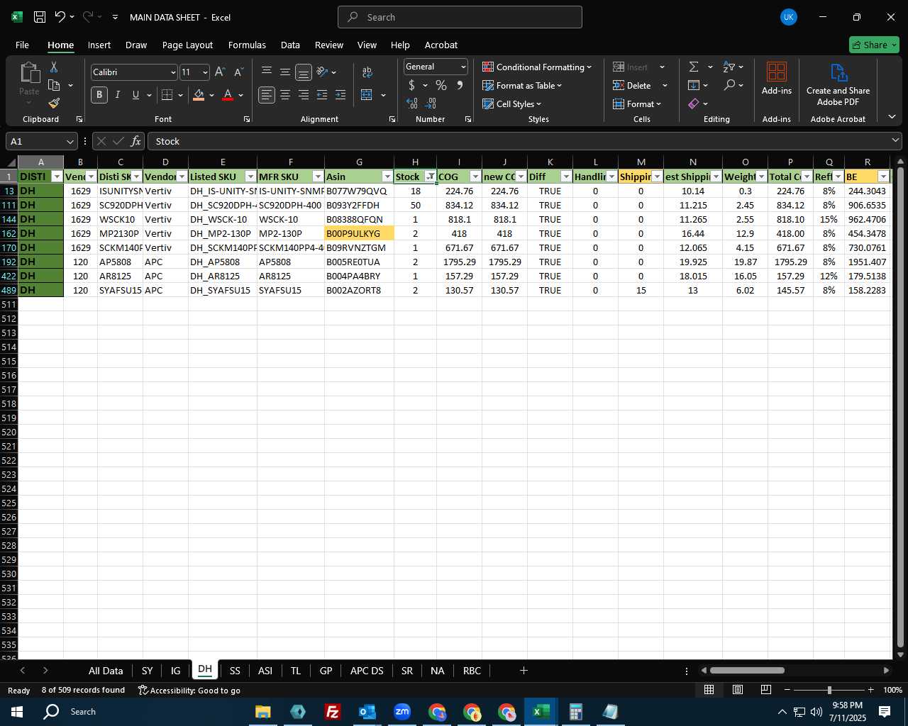Open the Stock column filter dropdown

430,177
